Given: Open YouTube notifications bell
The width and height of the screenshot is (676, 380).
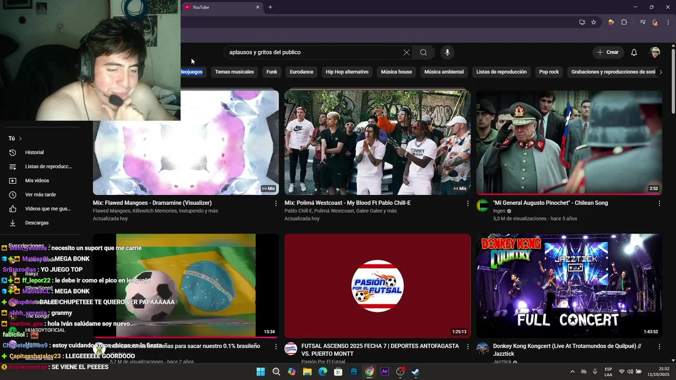Looking at the screenshot, I should (634, 52).
